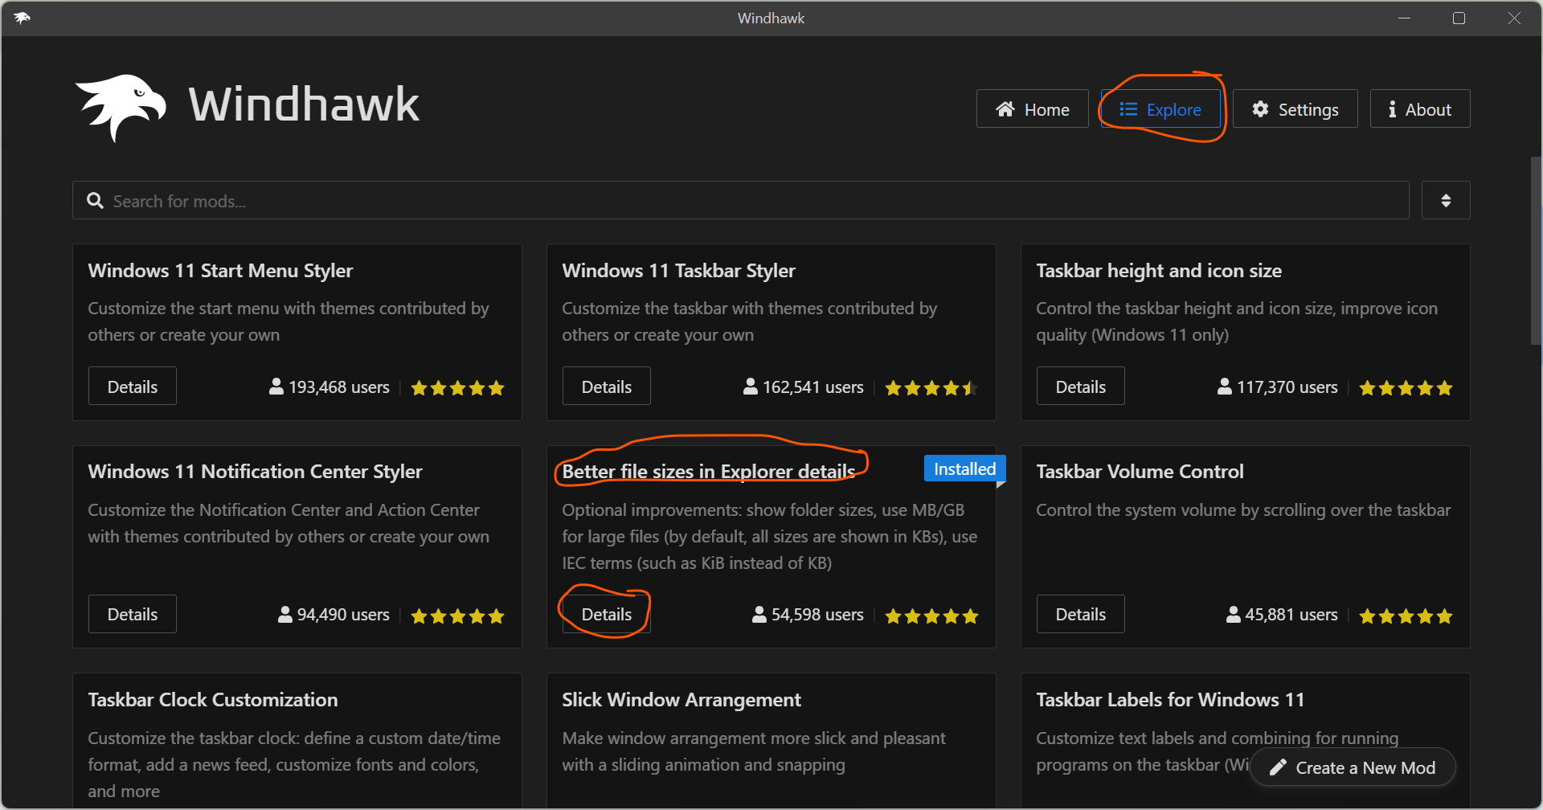Click Taskbar Clock Customization title
This screenshot has width=1543, height=810.
[x=213, y=700]
